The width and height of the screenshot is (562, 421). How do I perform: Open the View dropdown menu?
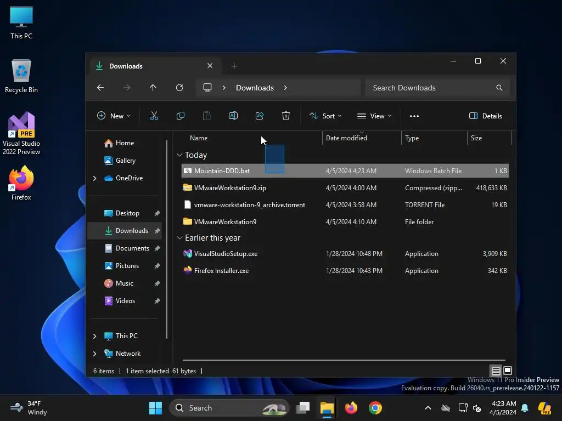(374, 116)
